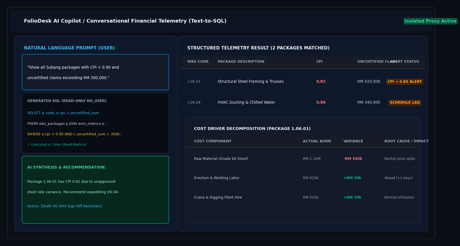The width and height of the screenshot is (460, 246).
Task: Click the CPI < 0.85 ALERT badge
Action: coord(404,82)
